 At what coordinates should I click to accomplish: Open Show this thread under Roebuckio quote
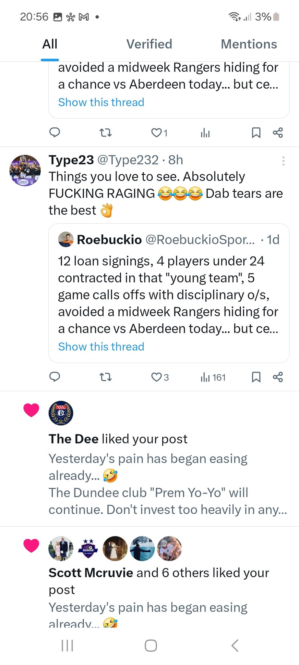101,346
